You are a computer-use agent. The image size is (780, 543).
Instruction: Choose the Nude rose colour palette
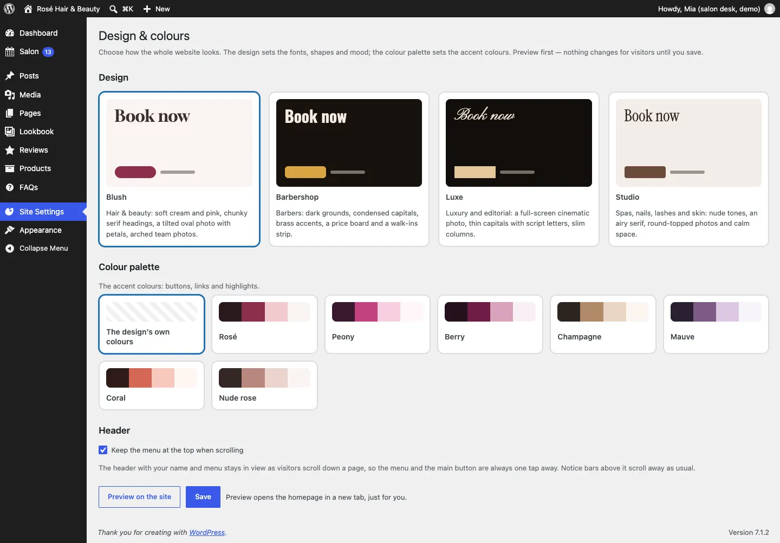(264, 385)
